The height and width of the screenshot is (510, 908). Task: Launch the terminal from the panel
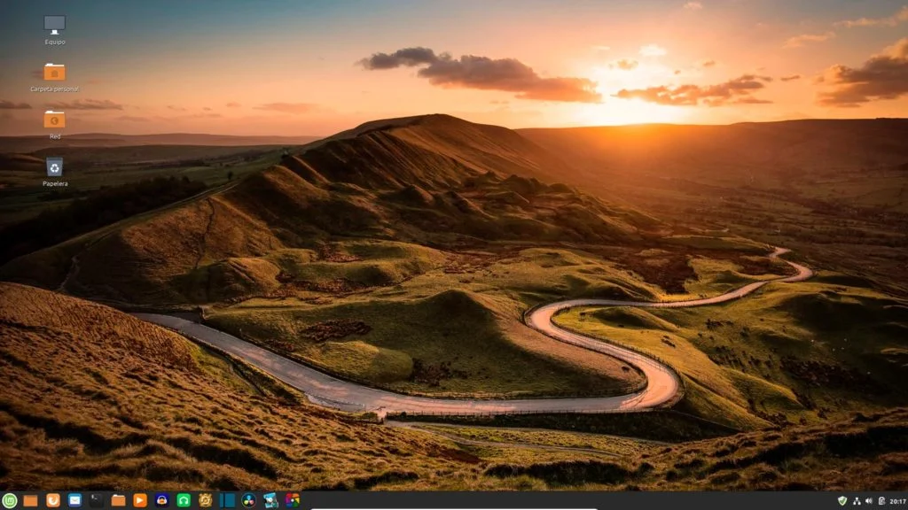96,501
